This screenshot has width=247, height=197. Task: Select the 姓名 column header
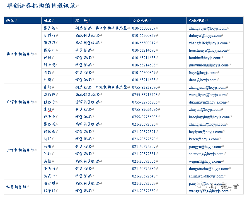(x=48, y=20)
